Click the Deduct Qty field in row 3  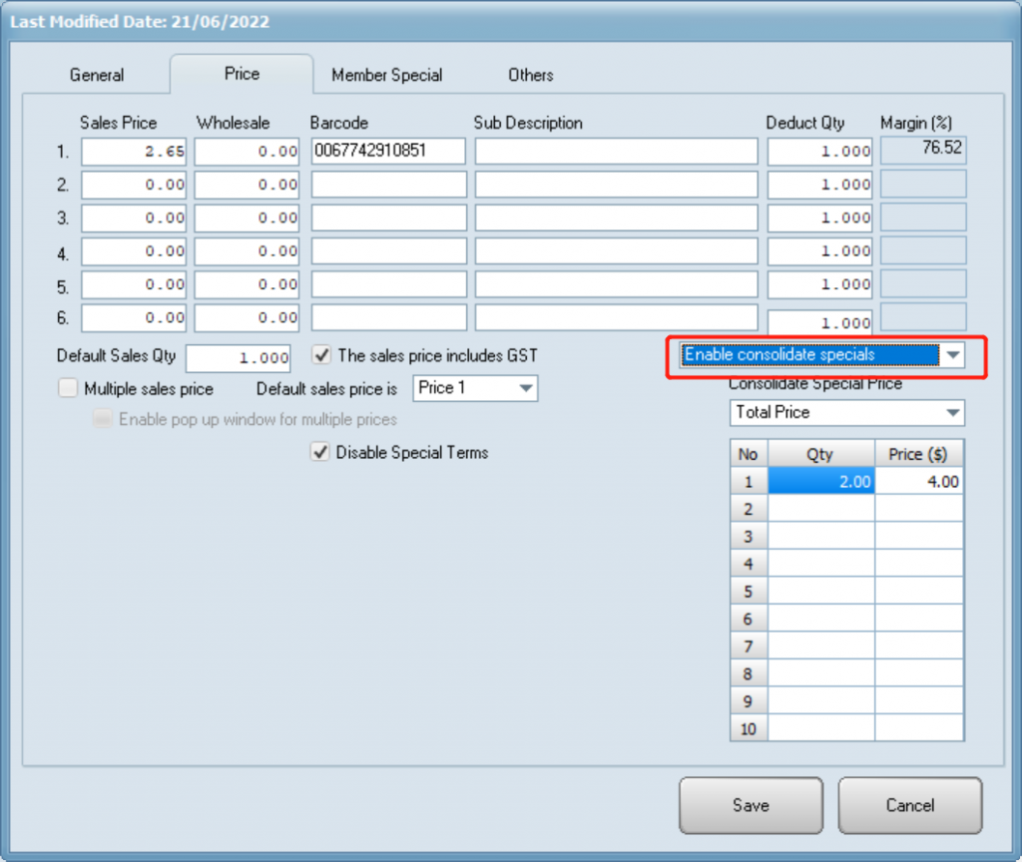(819, 217)
